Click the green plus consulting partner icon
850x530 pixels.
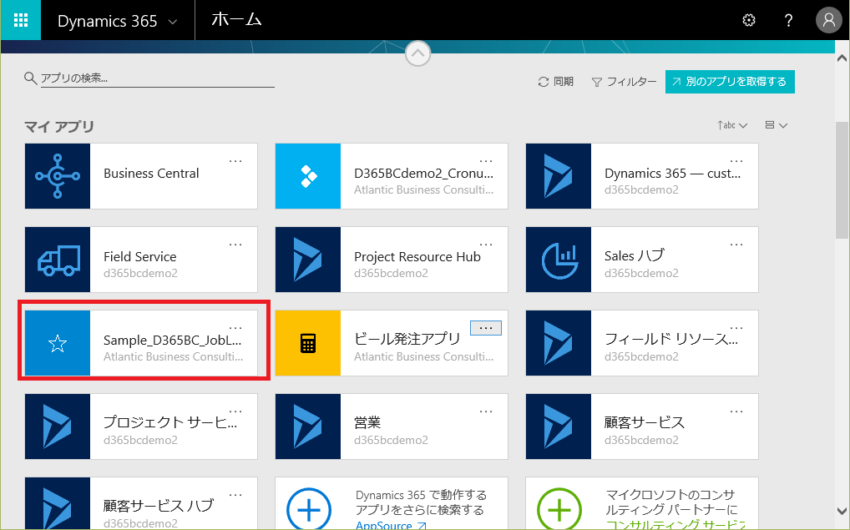pyautogui.click(x=559, y=509)
